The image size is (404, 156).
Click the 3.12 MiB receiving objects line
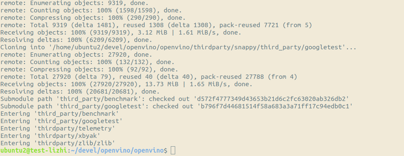tap(121, 33)
